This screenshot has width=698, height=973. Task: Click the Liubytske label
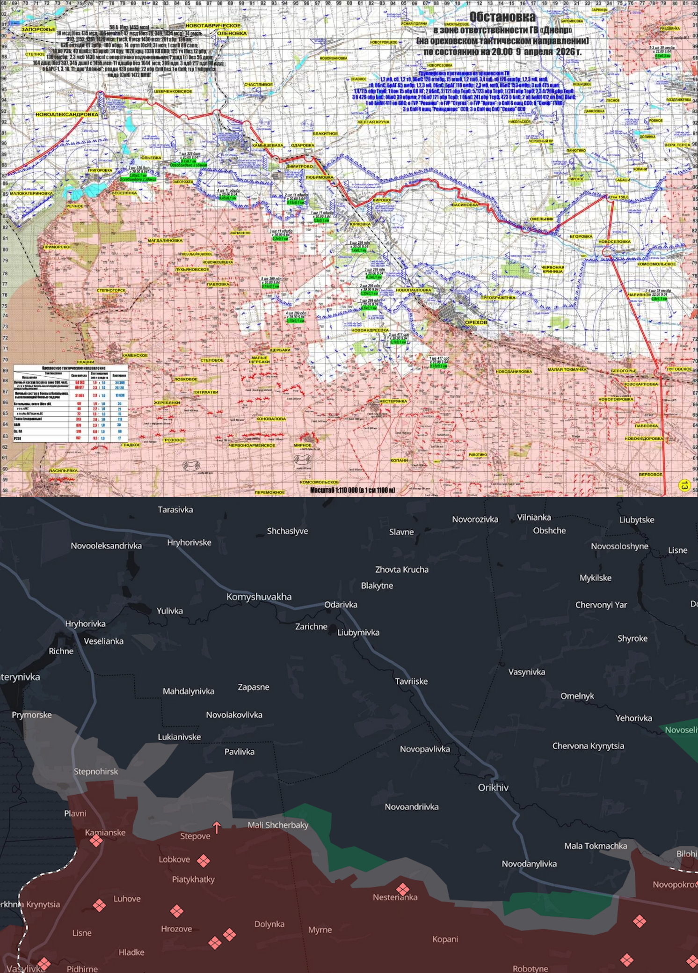637,520
